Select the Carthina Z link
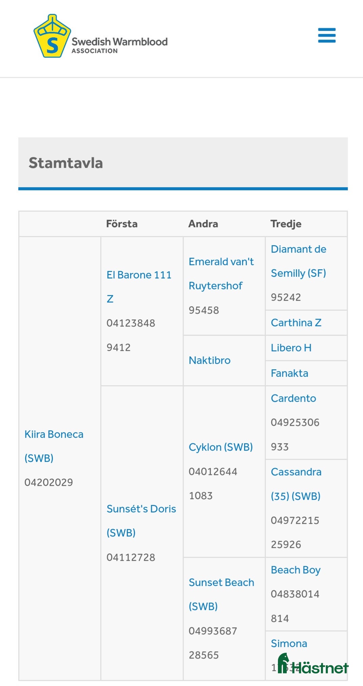363x686 pixels. (296, 323)
